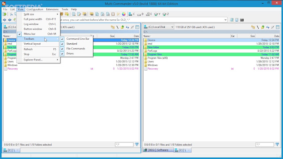Uncheck the File Commands toolbar
Image resolution: width=283 pixels, height=159 pixels.
coord(76,49)
